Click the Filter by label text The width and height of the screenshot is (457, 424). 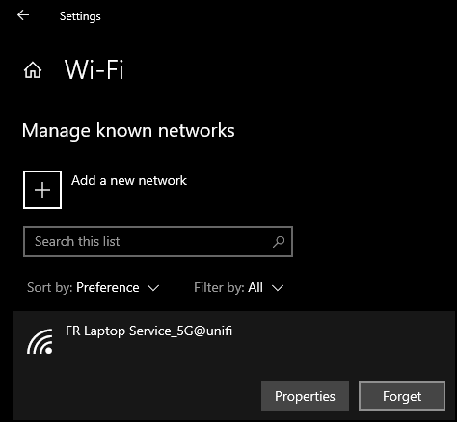pyautogui.click(x=219, y=288)
